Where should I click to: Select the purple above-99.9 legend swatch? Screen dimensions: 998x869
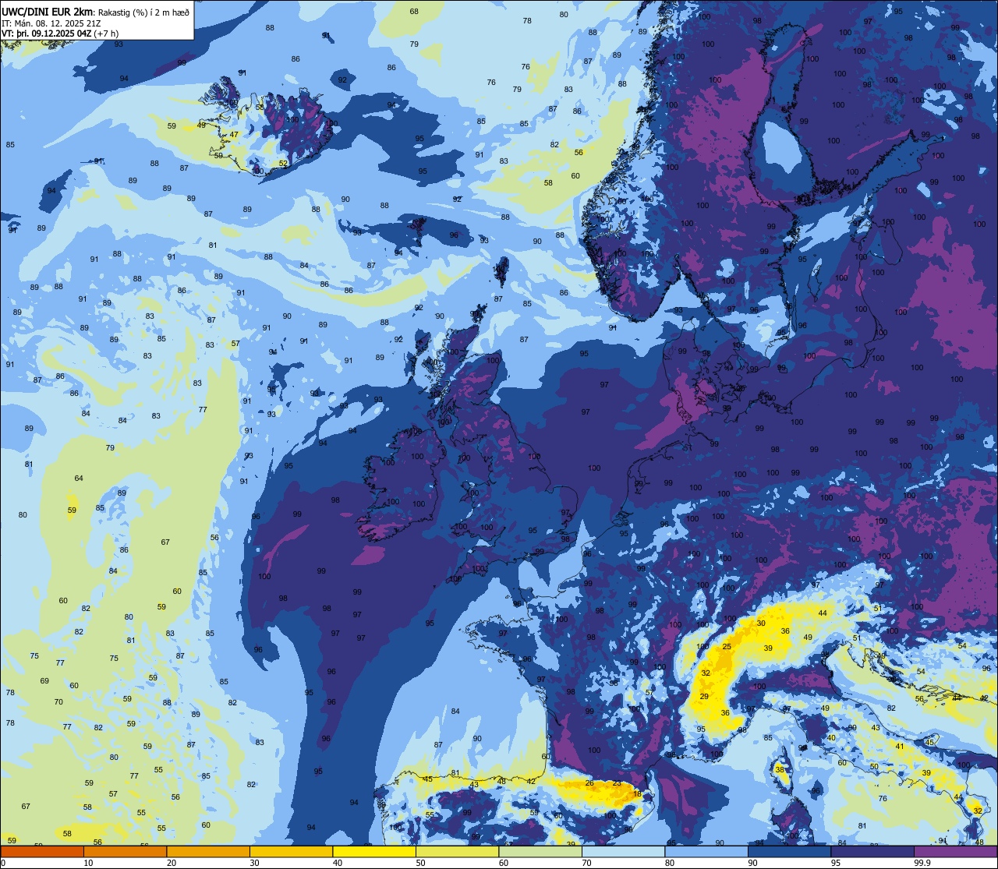(x=955, y=851)
